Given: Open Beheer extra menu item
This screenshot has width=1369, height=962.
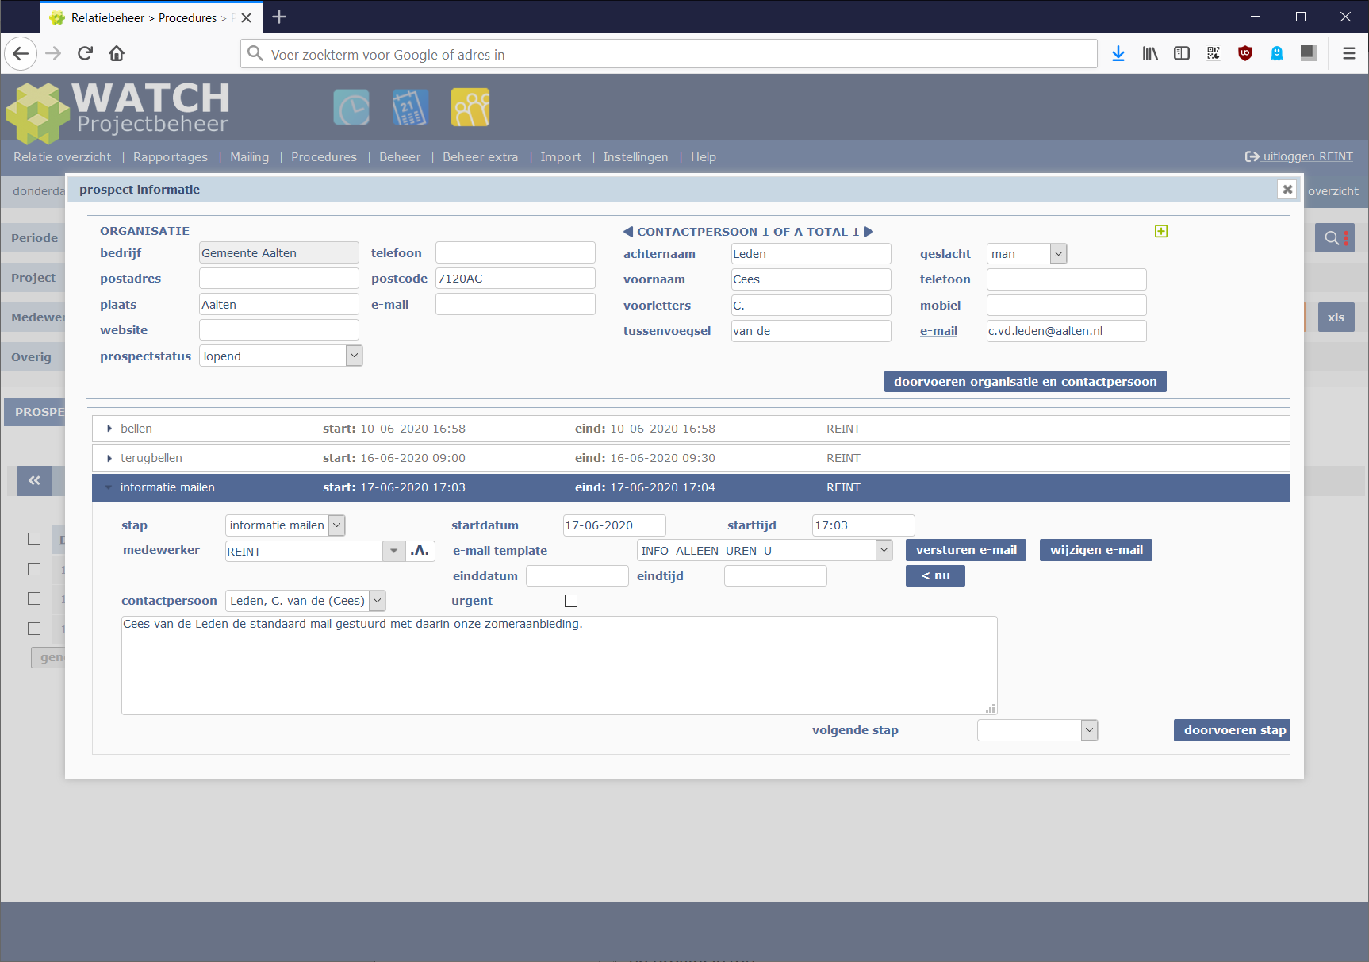Looking at the screenshot, I should (480, 157).
